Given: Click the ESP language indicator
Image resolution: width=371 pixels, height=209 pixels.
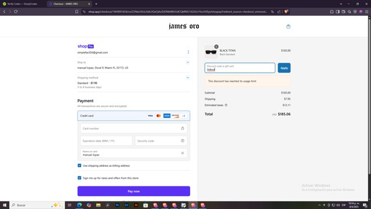Looking at the screenshot, I should [x=344, y=205].
